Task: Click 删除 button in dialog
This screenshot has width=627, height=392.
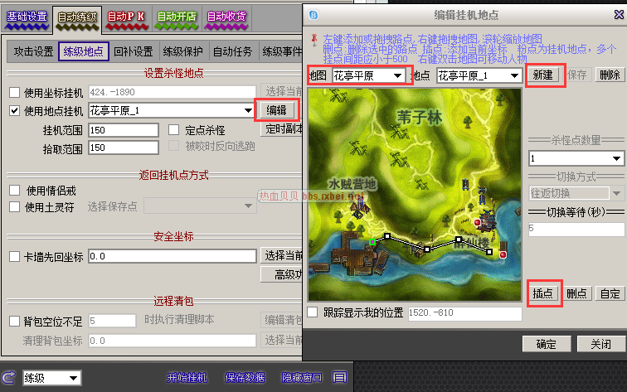Action: 610,75
